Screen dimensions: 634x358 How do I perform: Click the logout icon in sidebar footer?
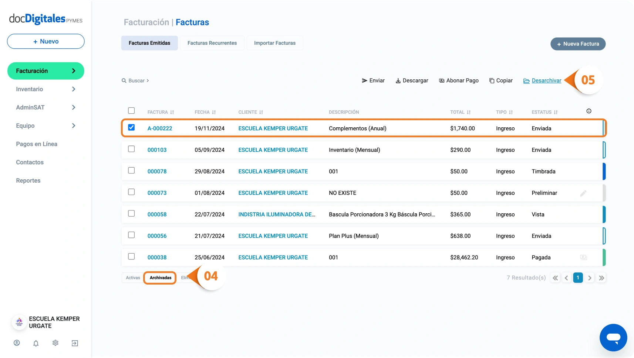point(75,343)
